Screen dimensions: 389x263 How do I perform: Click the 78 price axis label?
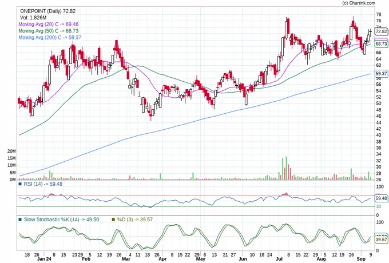(x=379, y=14)
